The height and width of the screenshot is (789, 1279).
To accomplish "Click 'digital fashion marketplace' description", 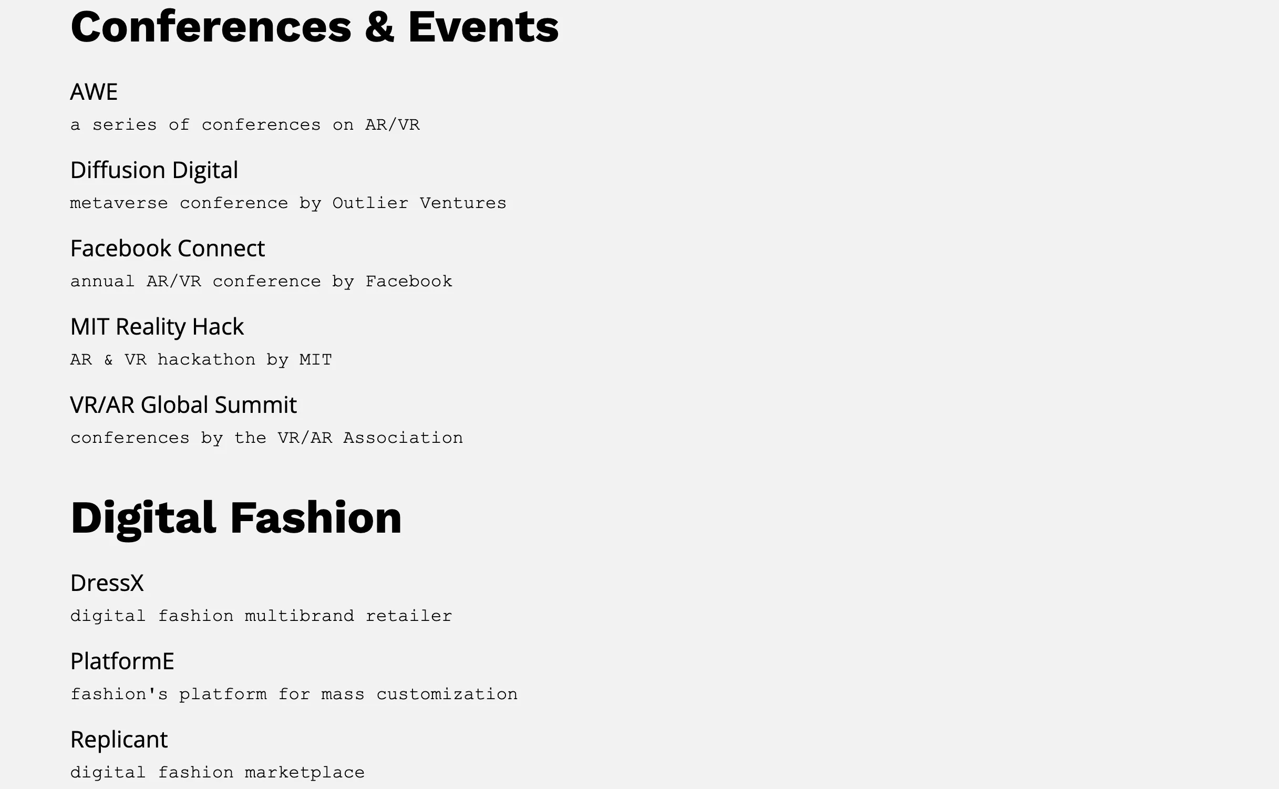I will (x=218, y=773).
